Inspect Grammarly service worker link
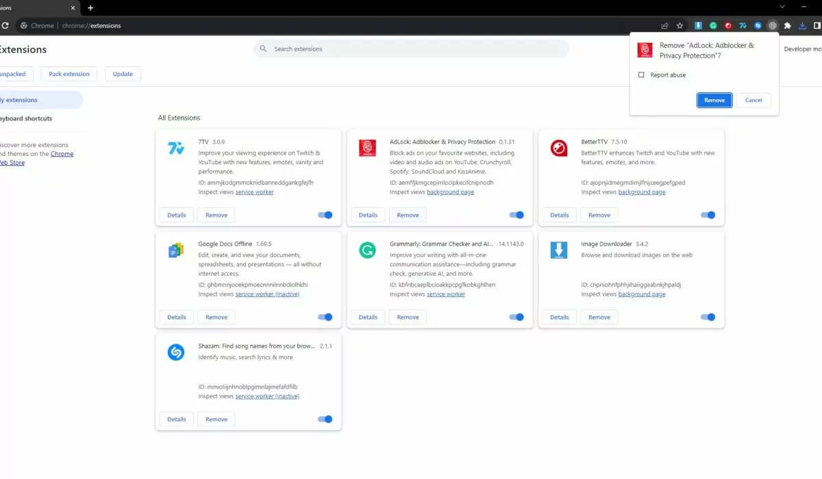This screenshot has width=822, height=479. coord(446,294)
